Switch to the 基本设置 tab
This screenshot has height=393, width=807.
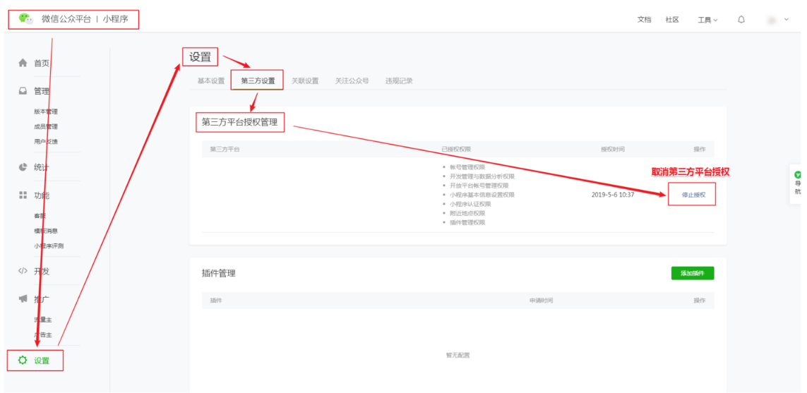click(210, 81)
